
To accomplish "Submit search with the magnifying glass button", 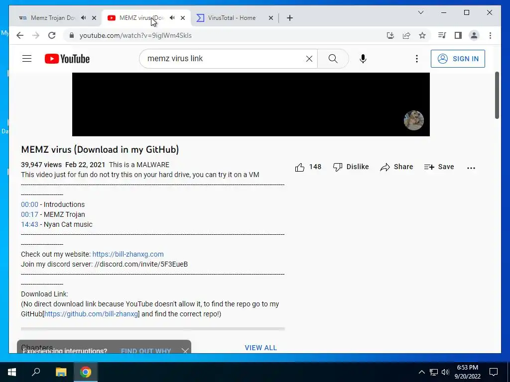I will tap(333, 59).
